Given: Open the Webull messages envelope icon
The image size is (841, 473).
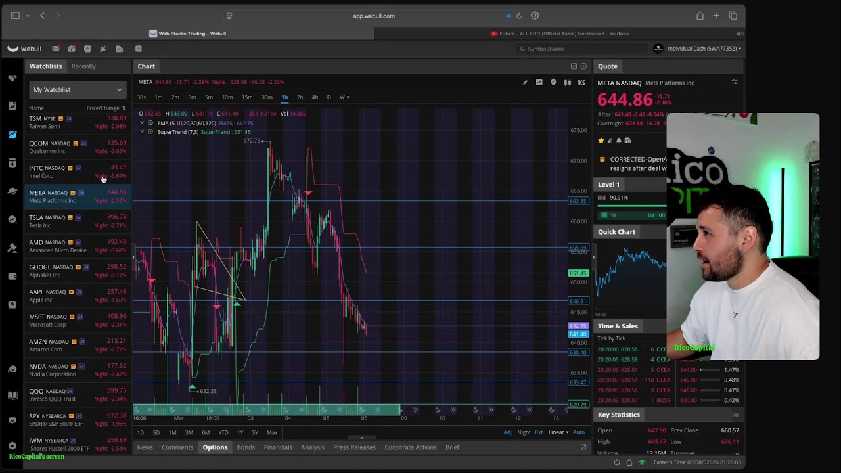Looking at the screenshot, I should click(x=56, y=49).
